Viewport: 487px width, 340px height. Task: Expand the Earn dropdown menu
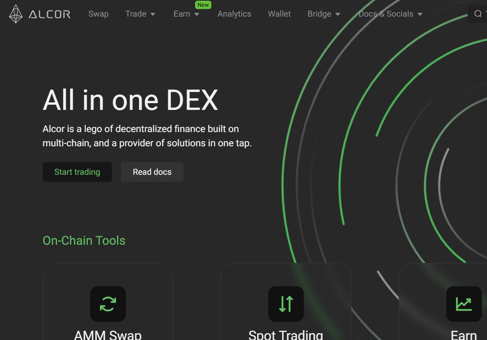coord(186,14)
